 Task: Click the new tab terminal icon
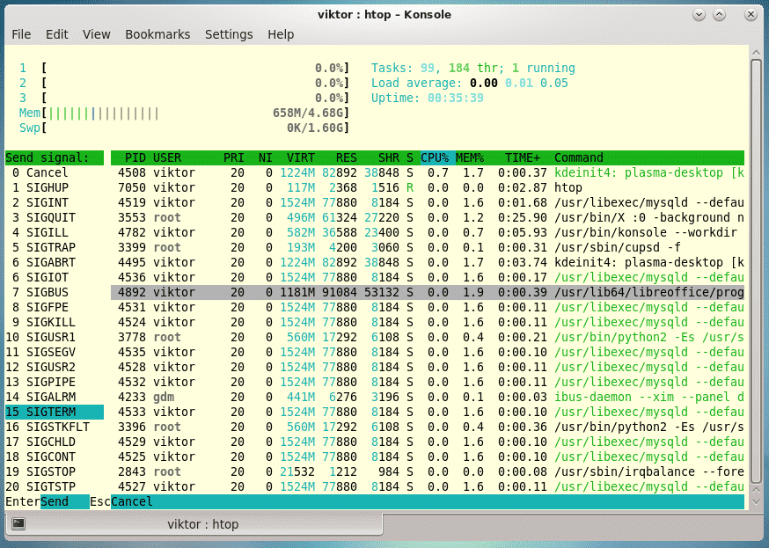pos(18,524)
